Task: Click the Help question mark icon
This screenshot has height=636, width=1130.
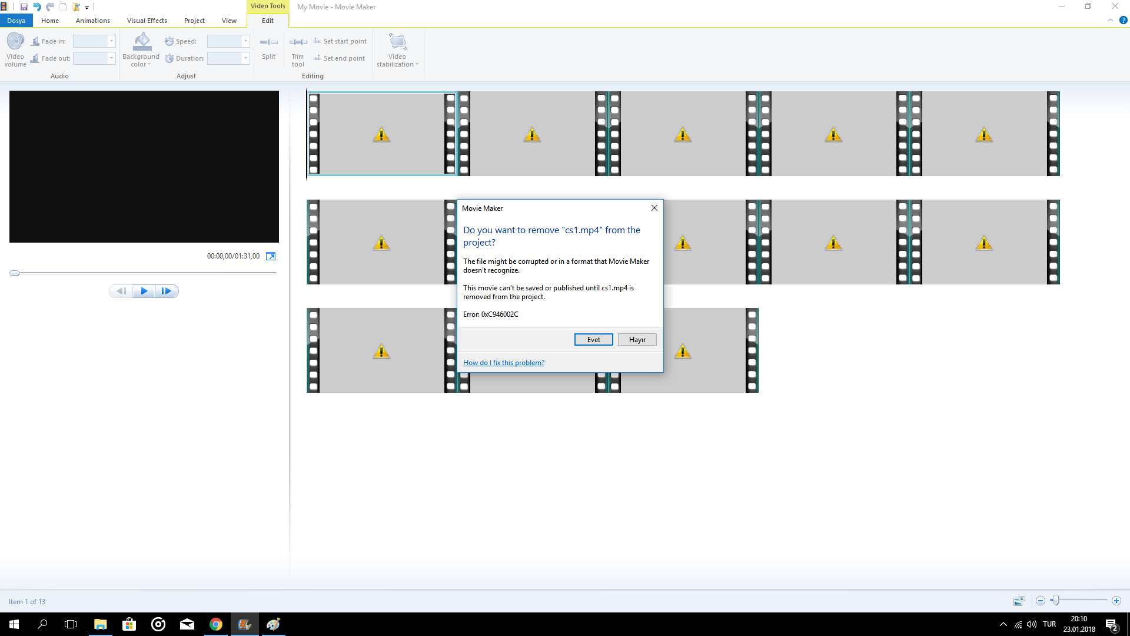Action: pos(1123,20)
